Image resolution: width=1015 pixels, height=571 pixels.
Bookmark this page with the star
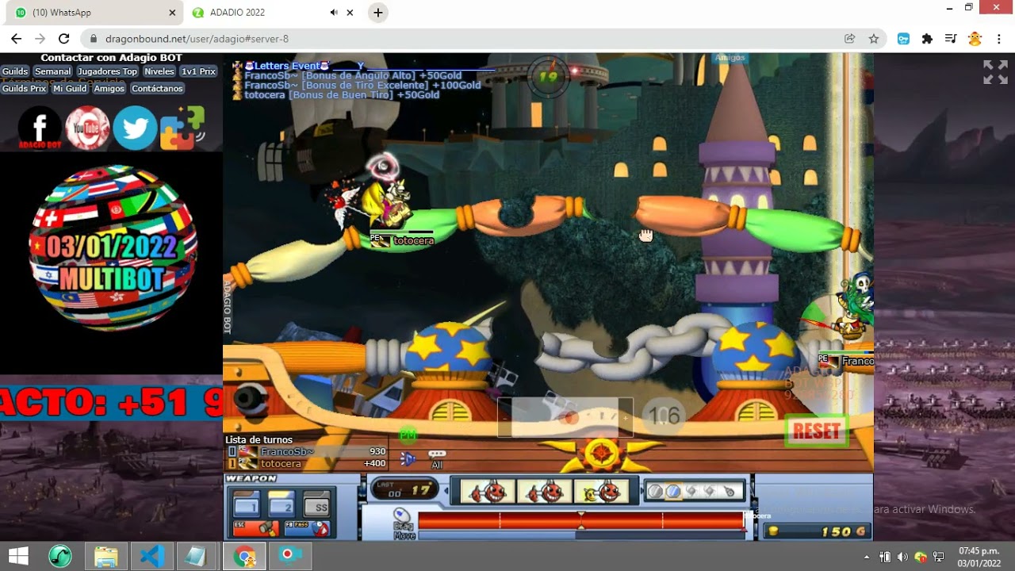874,39
